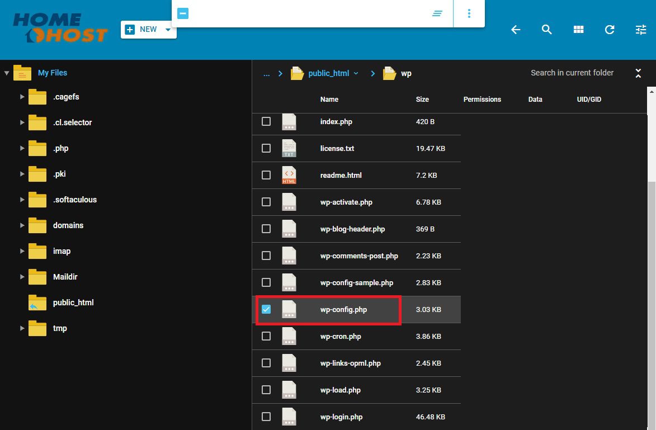Click the public_html folder icon in breadcrumb
The height and width of the screenshot is (430, 656).
pyautogui.click(x=297, y=73)
